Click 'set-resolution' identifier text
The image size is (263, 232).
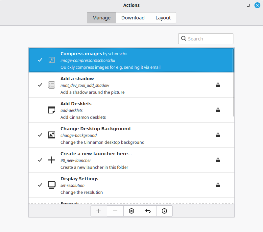tap(72, 186)
